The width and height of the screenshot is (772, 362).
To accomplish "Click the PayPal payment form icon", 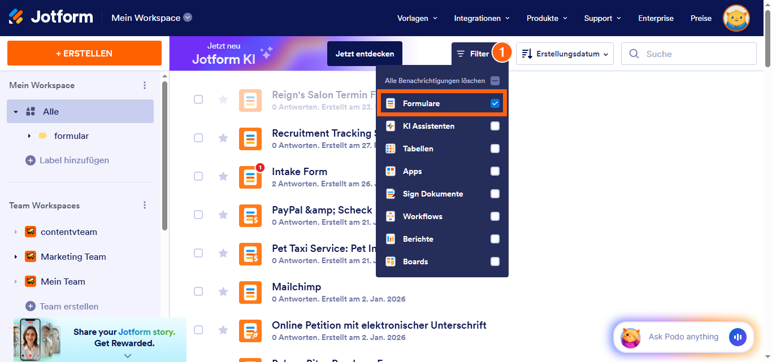I will 250,215.
